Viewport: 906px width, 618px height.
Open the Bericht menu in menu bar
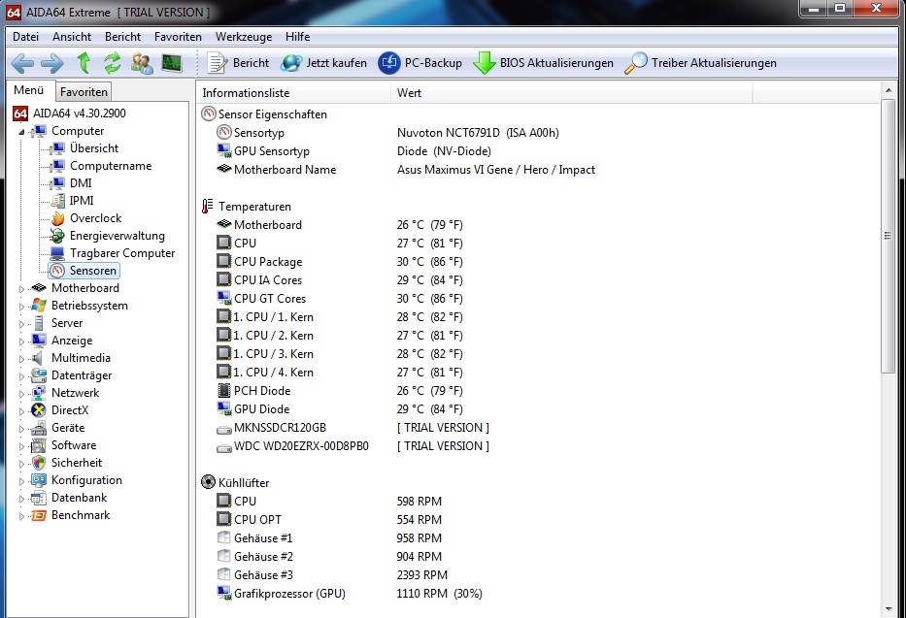tap(122, 36)
